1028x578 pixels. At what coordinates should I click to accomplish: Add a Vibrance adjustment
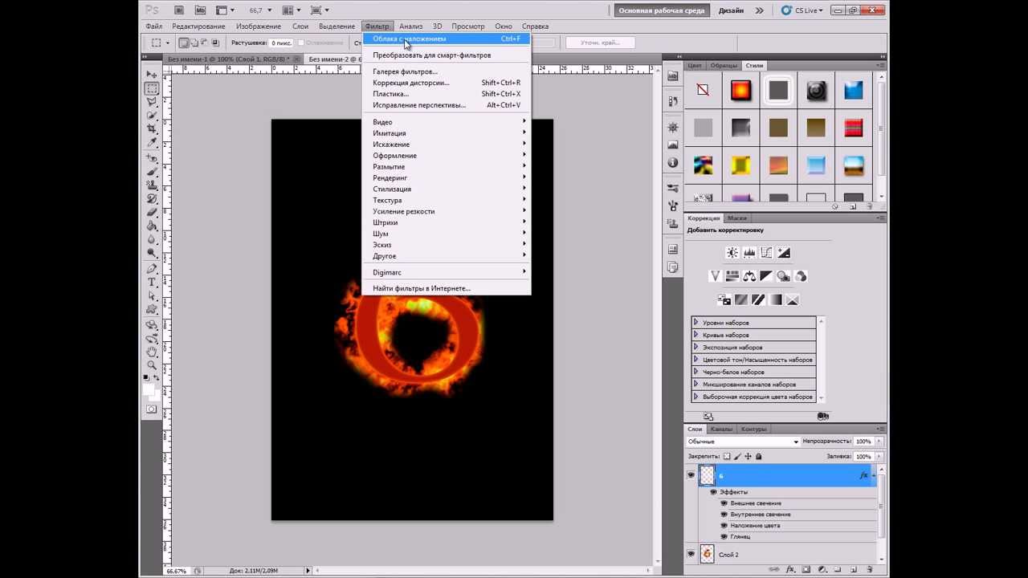click(x=715, y=276)
